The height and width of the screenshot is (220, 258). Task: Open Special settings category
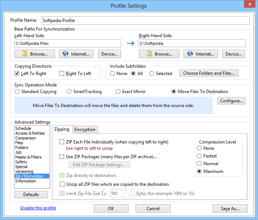21,167
